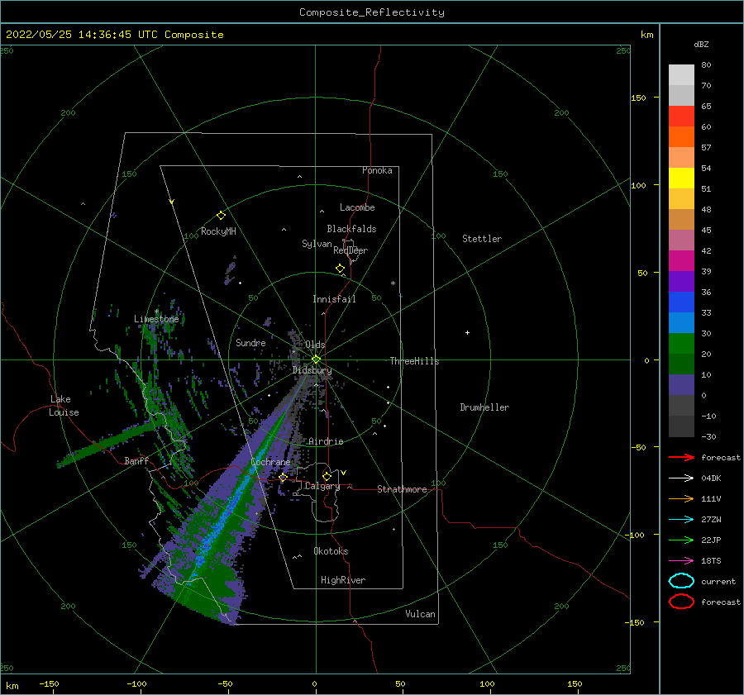Viewport: 744px width, 695px height.
Task: Click the yellow radar site marker at center
Action: (316, 359)
